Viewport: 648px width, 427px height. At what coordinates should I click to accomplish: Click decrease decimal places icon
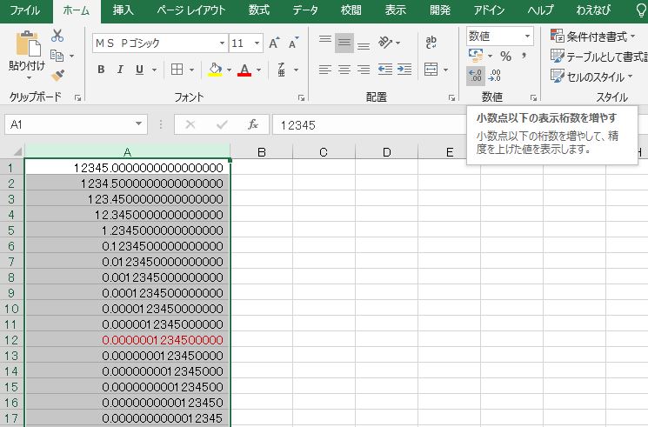(x=495, y=76)
